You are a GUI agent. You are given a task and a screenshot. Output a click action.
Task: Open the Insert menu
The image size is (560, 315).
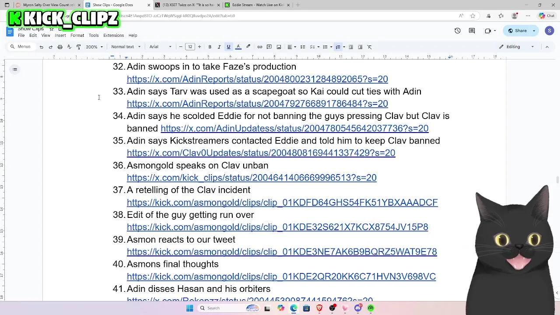tap(60, 35)
